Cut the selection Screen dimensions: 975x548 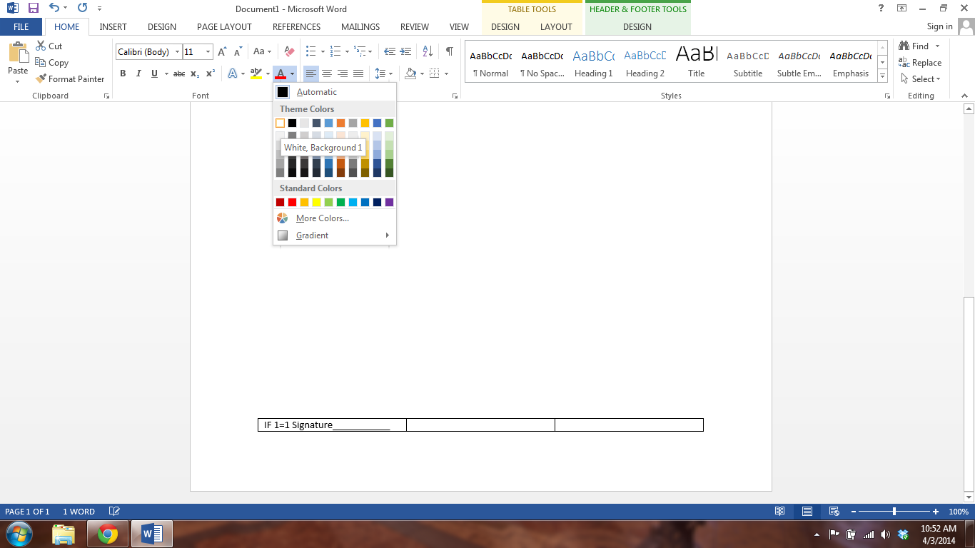(x=49, y=46)
